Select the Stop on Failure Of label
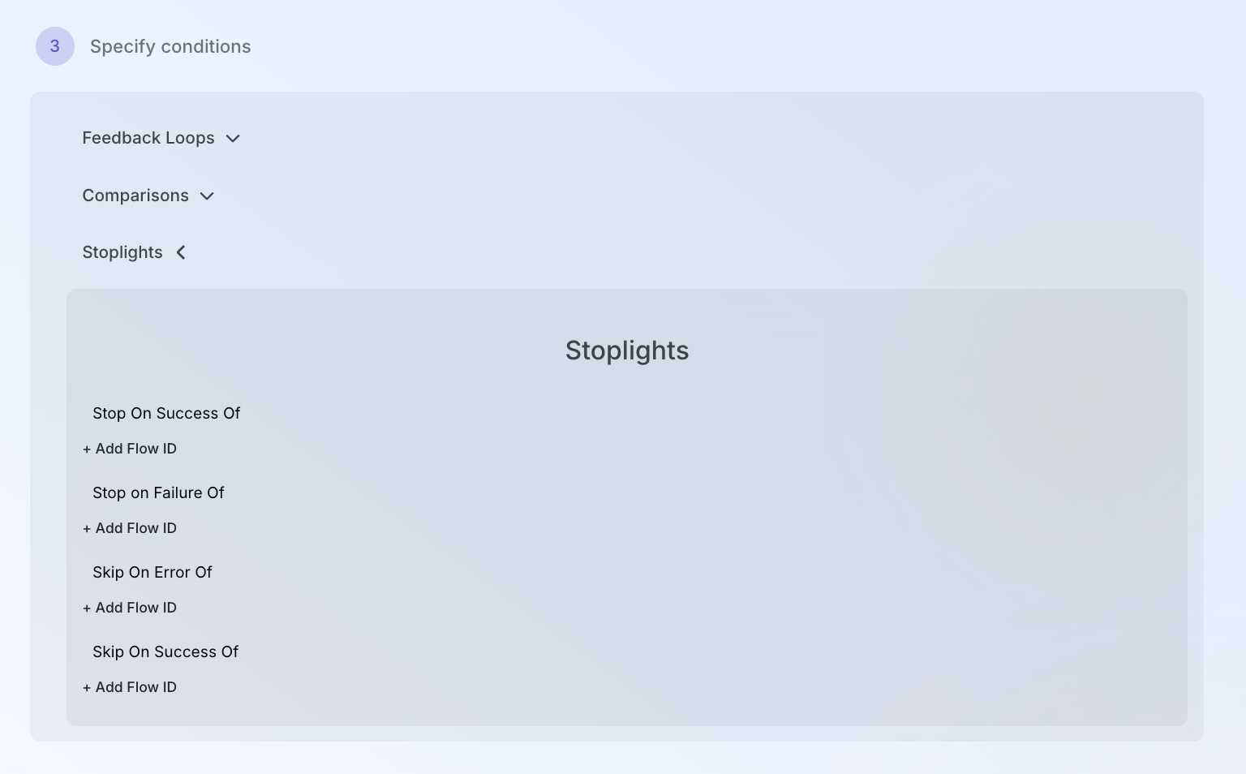Image resolution: width=1246 pixels, height=774 pixels. coord(158,492)
